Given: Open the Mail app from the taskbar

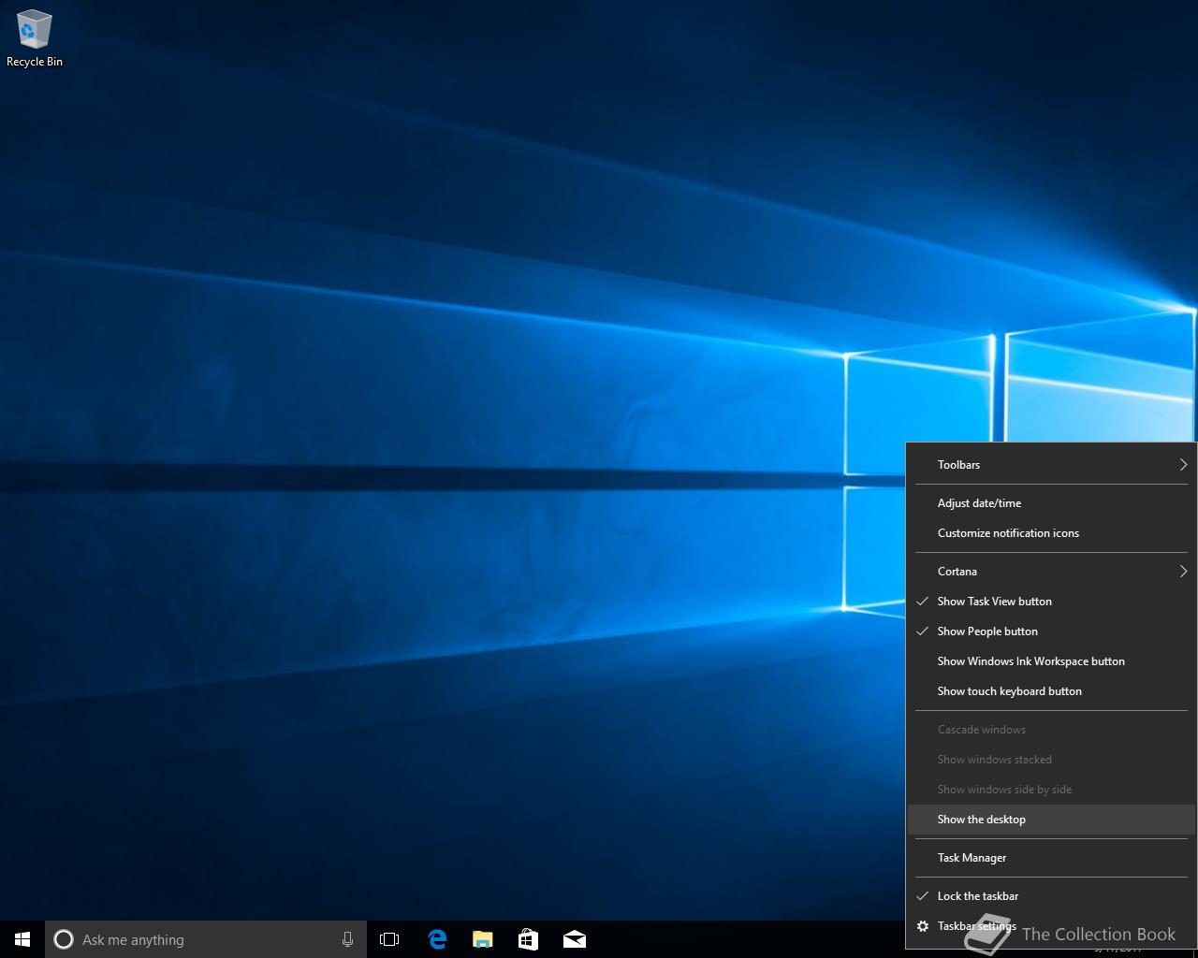Looking at the screenshot, I should (574, 939).
